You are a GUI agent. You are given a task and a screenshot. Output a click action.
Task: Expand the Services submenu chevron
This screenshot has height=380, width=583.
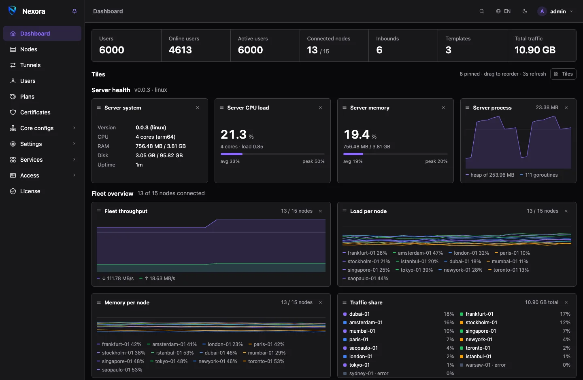[x=74, y=160]
